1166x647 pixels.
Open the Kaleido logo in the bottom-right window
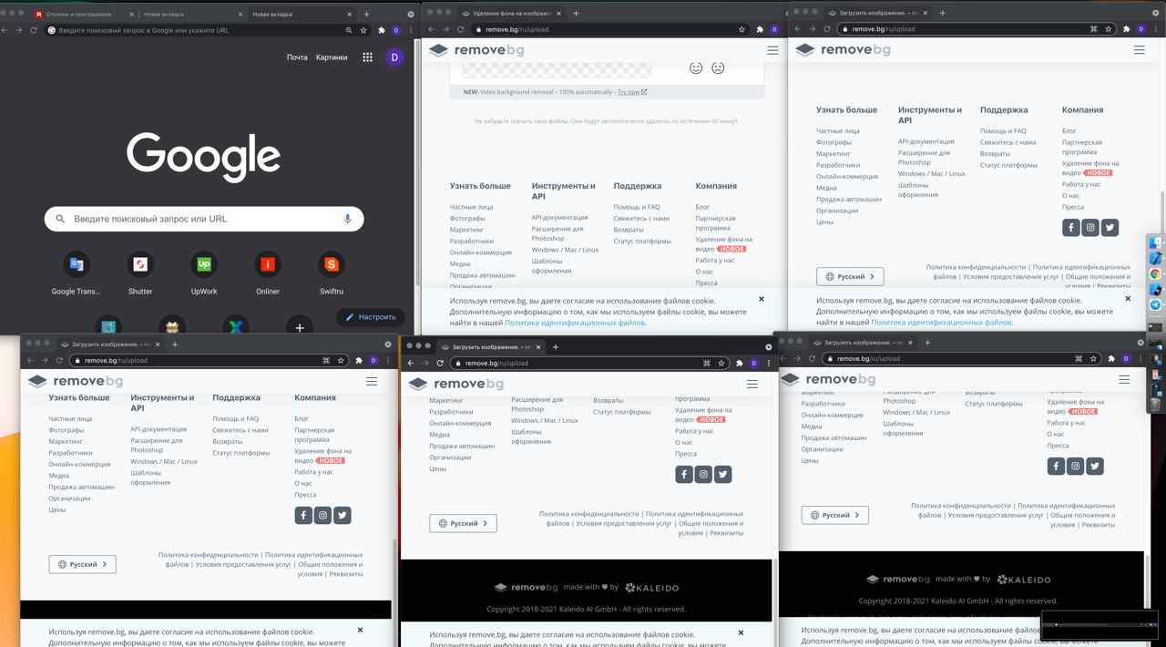click(x=1024, y=579)
